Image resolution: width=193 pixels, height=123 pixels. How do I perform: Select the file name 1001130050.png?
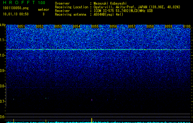point(16,8)
